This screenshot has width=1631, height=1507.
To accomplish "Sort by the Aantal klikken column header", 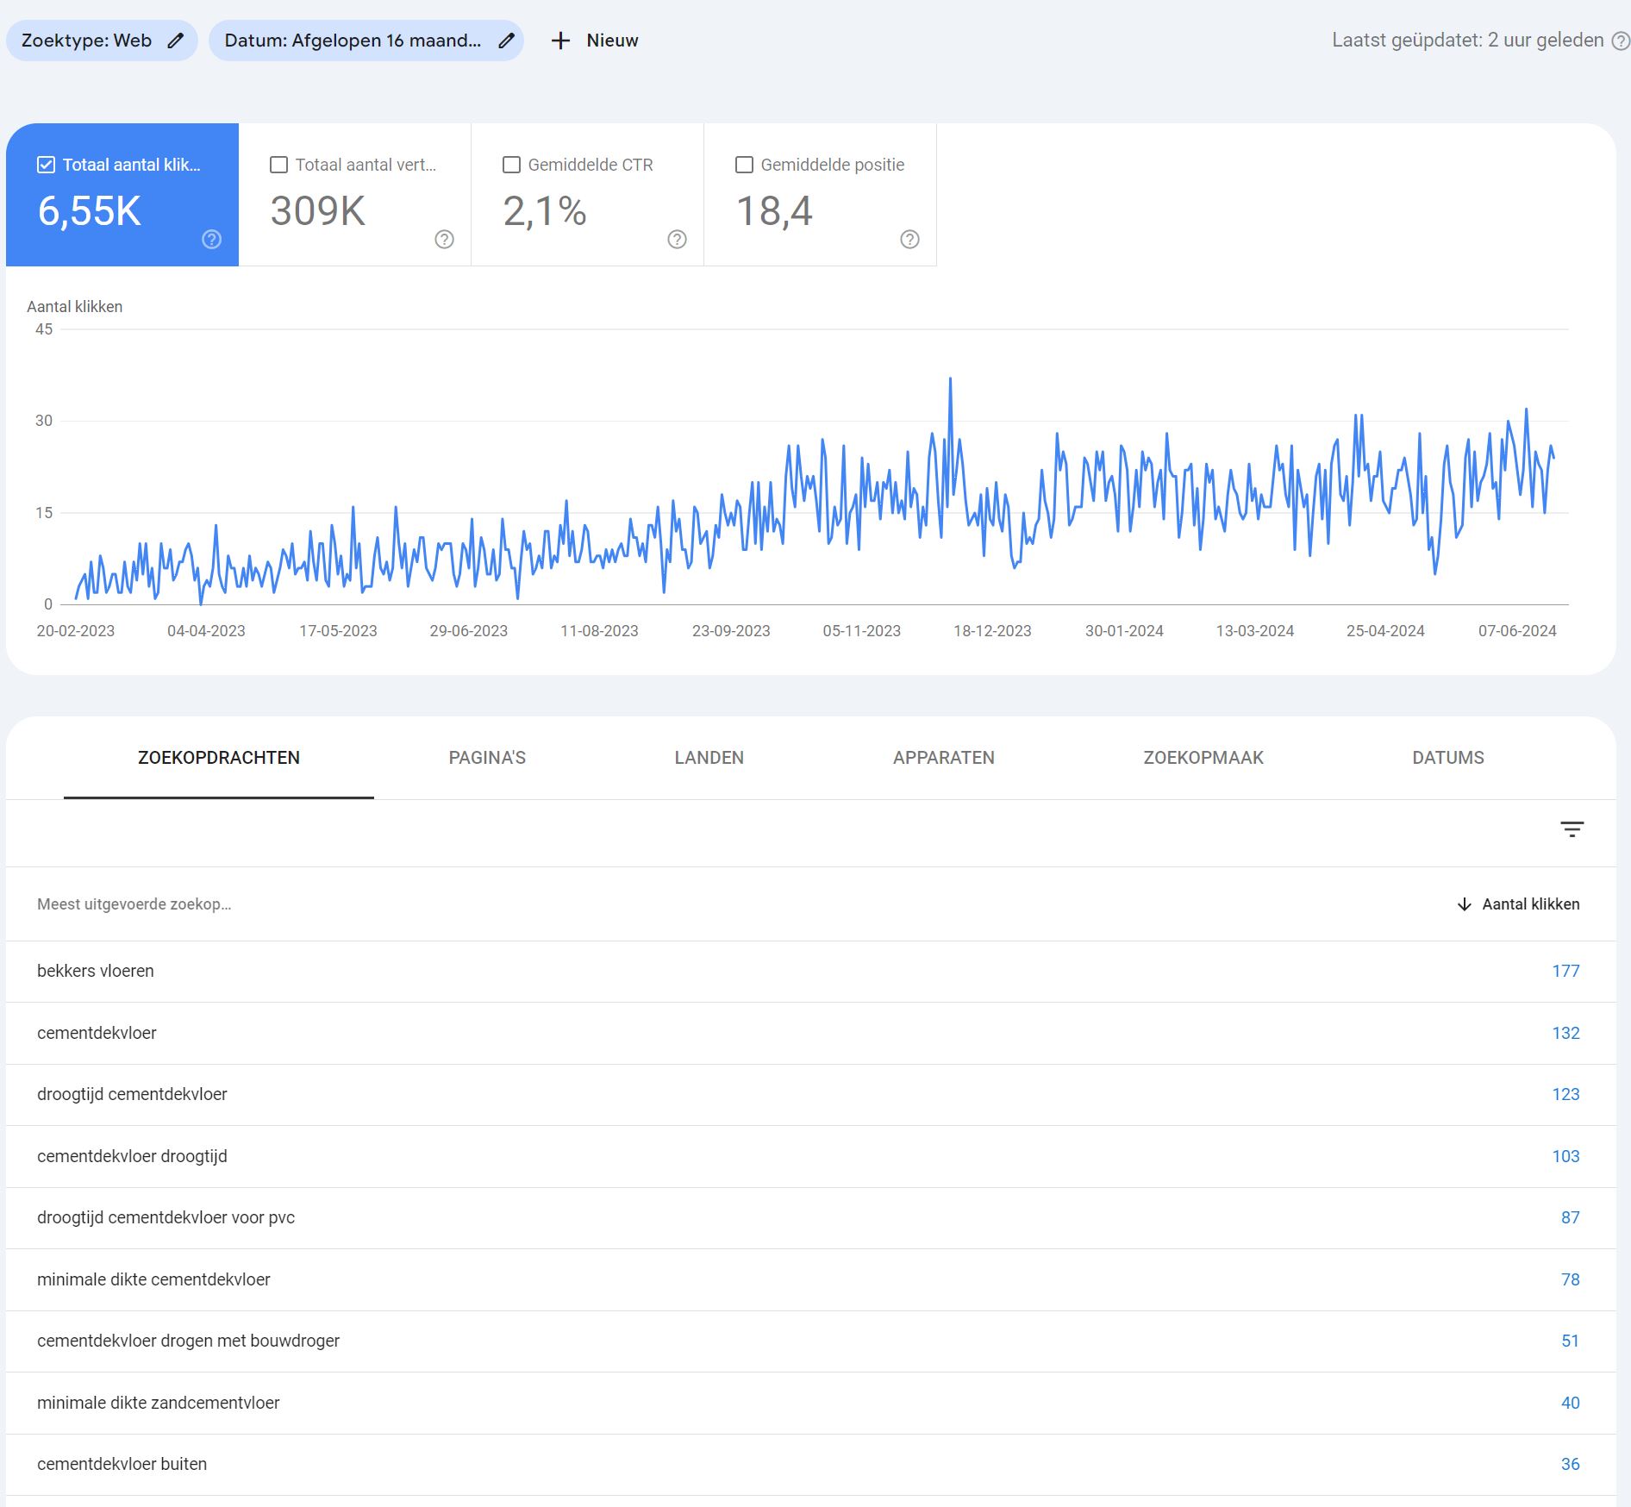I will coord(1531,904).
